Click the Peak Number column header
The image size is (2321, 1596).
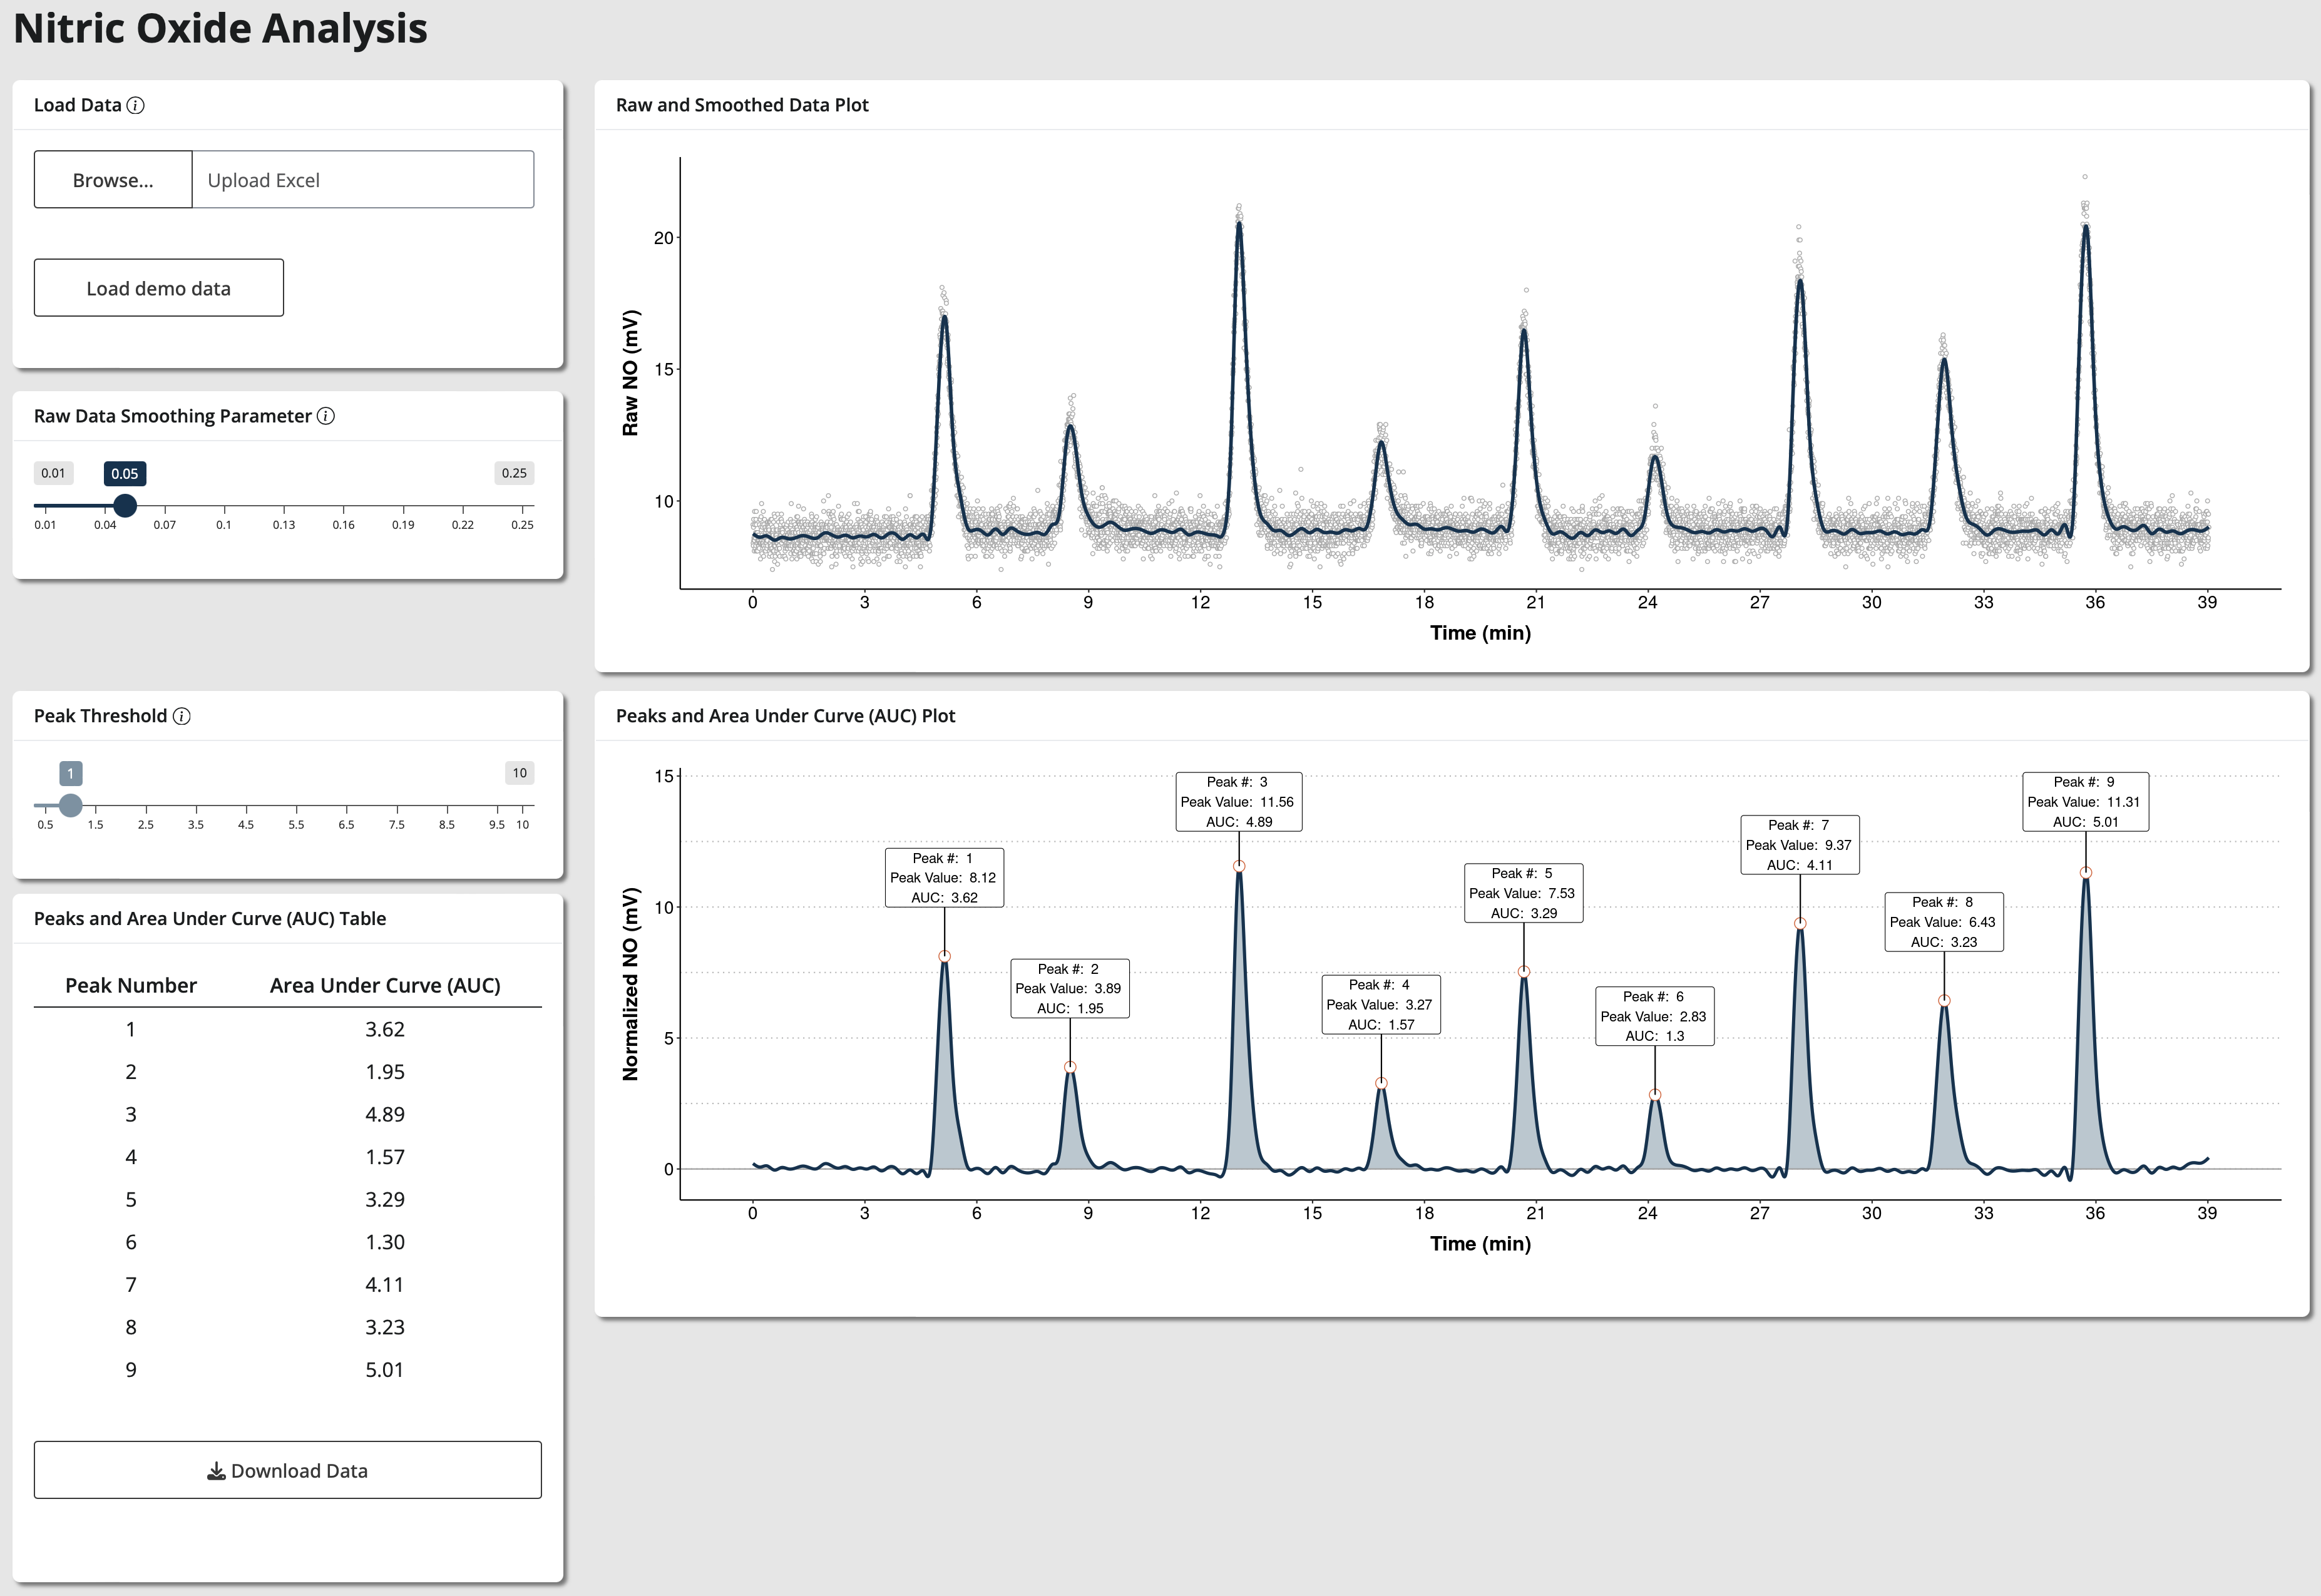[131, 985]
